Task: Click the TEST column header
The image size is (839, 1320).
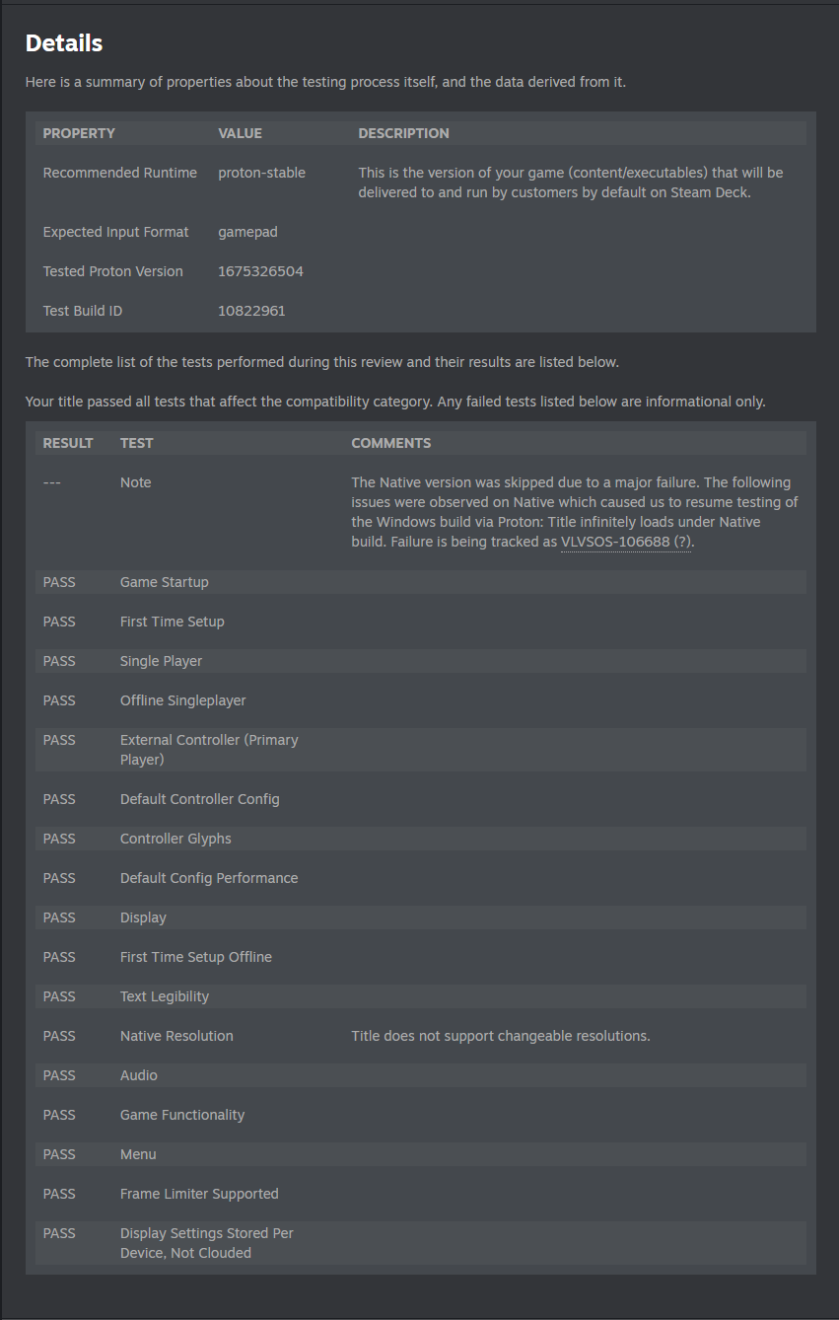Action: [x=136, y=443]
